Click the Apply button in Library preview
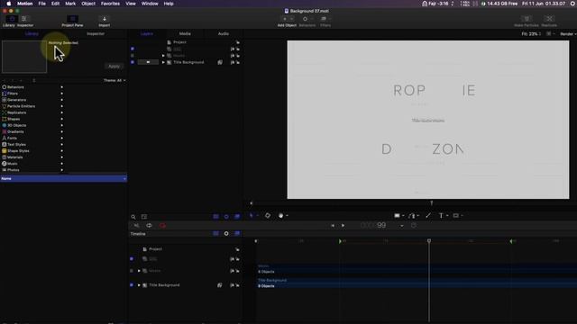Viewport: 577px width, 324px height. pos(114,66)
